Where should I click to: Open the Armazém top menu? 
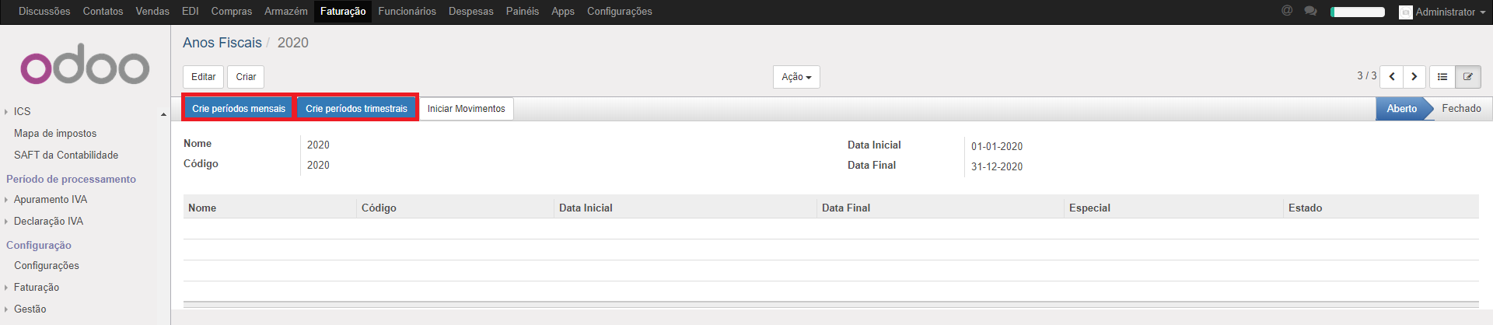[285, 12]
